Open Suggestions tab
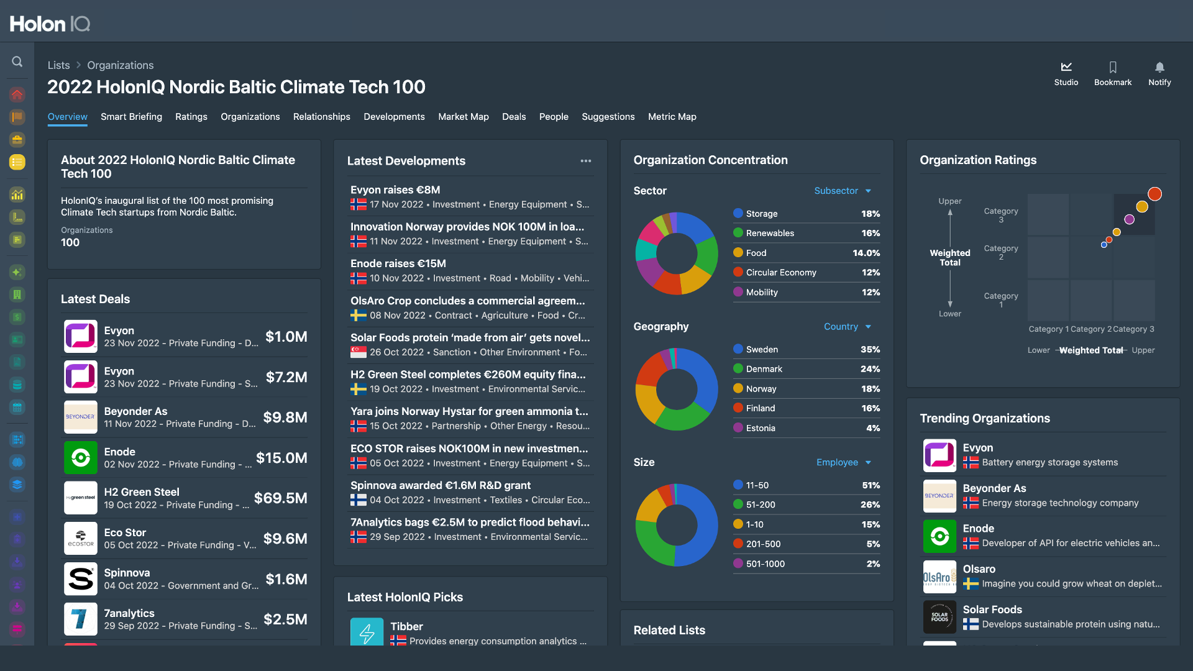 tap(608, 117)
